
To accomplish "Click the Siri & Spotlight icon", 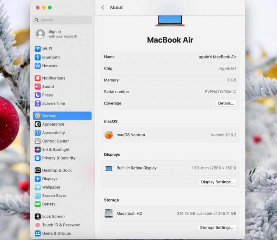I will (38, 149).
